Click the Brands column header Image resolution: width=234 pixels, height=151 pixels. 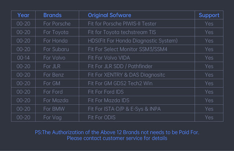(x=52, y=15)
